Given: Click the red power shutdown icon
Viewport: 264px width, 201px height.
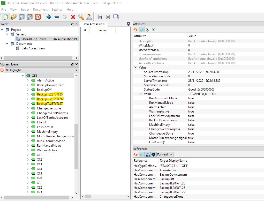Looking at the screenshot, I should coord(38,17).
